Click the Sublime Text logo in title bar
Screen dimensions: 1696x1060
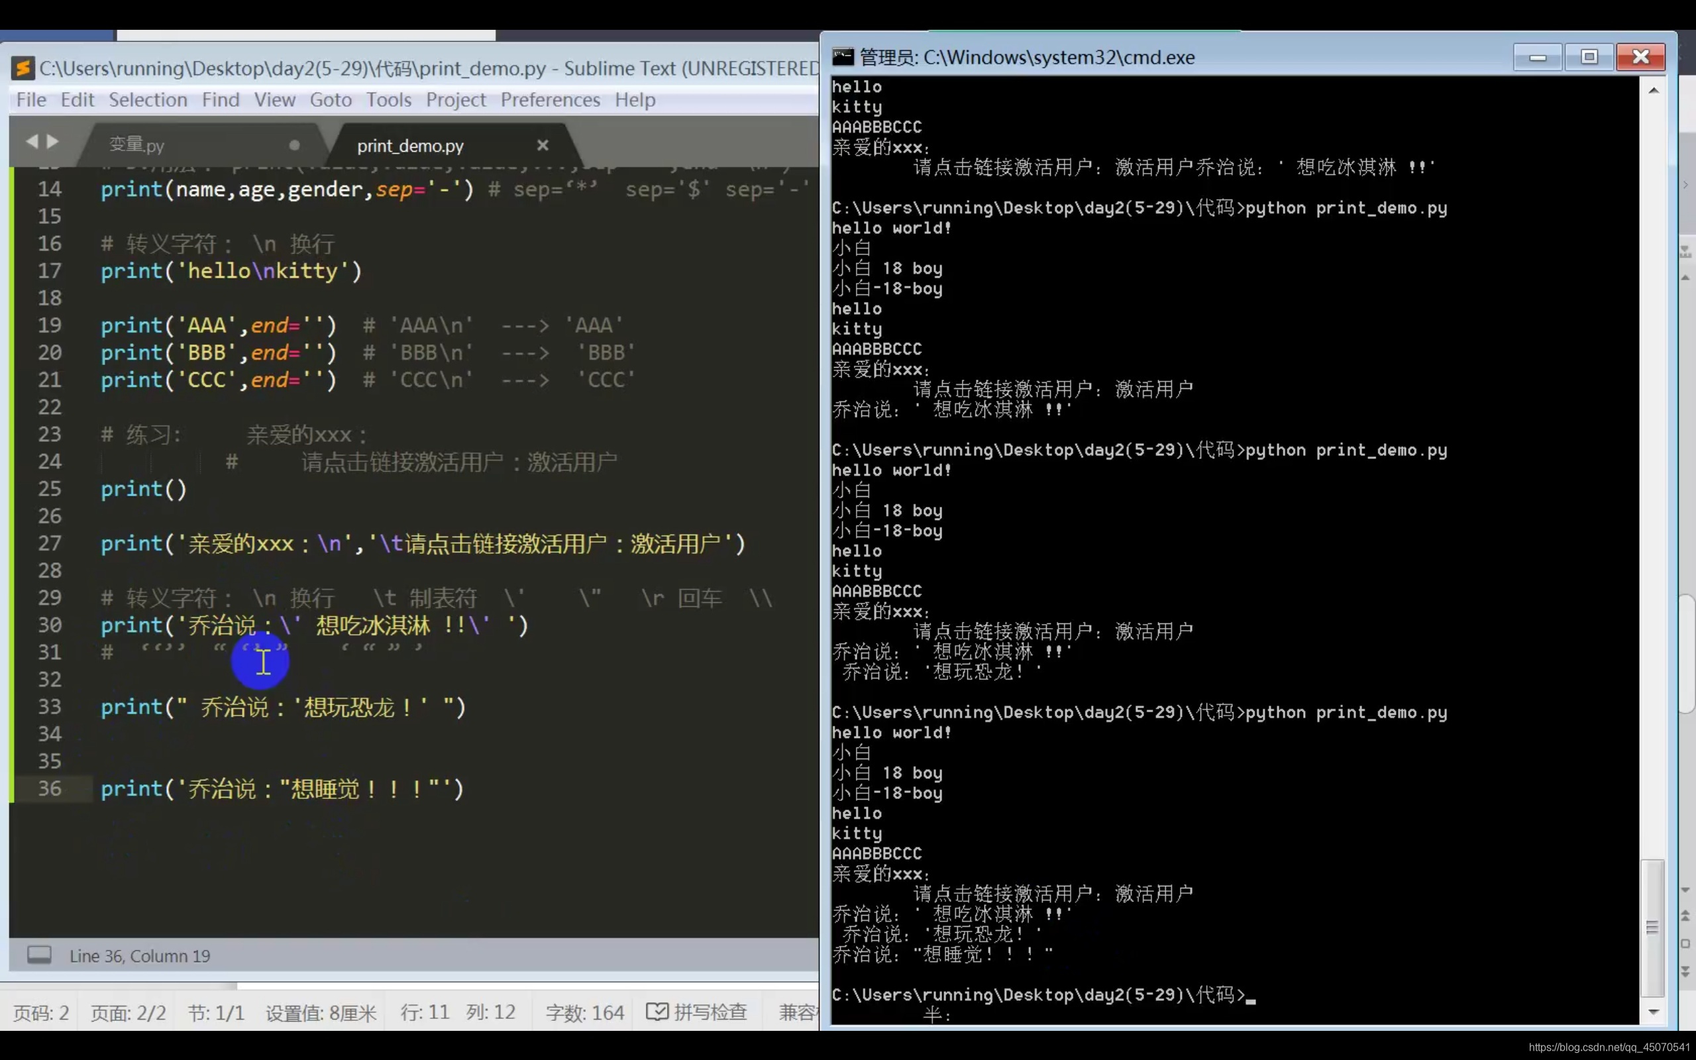pyautogui.click(x=23, y=68)
